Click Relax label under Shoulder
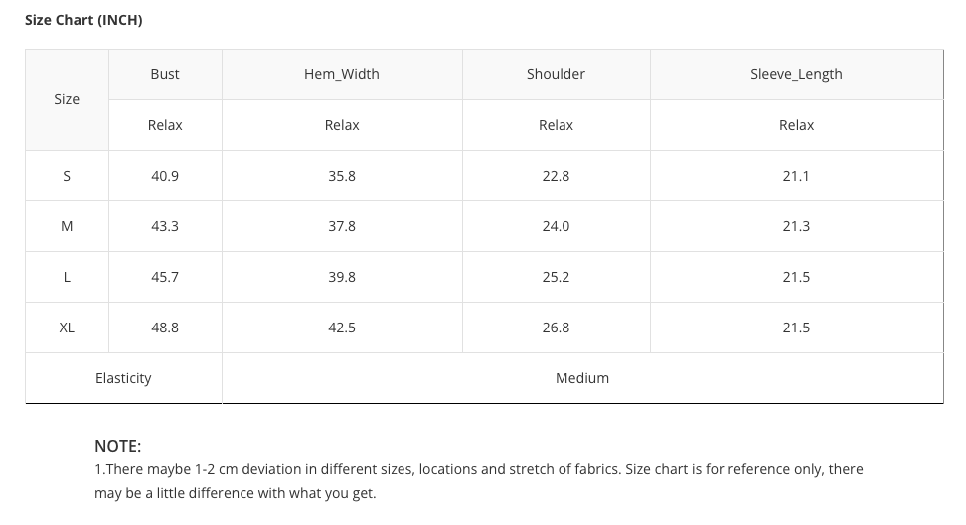This screenshot has width=966, height=525. (556, 125)
